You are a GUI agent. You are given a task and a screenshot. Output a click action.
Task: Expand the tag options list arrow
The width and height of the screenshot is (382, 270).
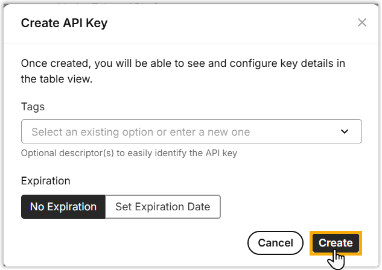tap(345, 131)
